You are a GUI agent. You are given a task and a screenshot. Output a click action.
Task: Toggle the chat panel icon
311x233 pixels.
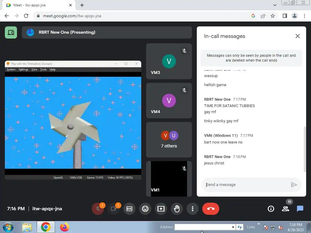(x=300, y=209)
